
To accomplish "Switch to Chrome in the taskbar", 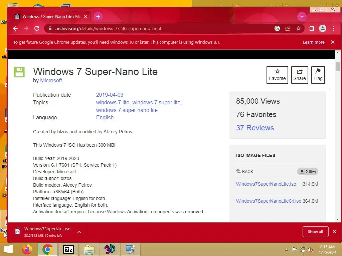I will [48, 249].
